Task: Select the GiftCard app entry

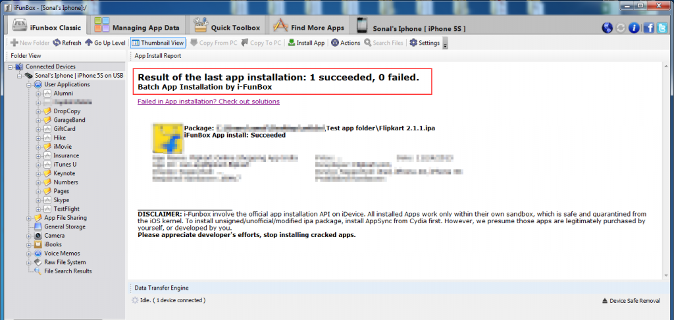Action: (x=65, y=128)
